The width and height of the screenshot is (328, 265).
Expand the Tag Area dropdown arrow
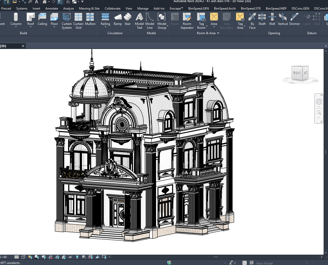point(245,26)
